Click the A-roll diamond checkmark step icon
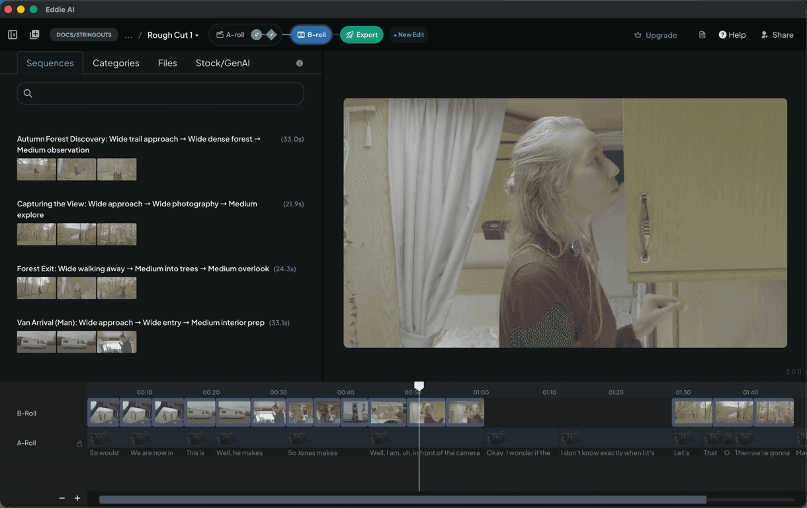The width and height of the screenshot is (807, 508). point(271,35)
